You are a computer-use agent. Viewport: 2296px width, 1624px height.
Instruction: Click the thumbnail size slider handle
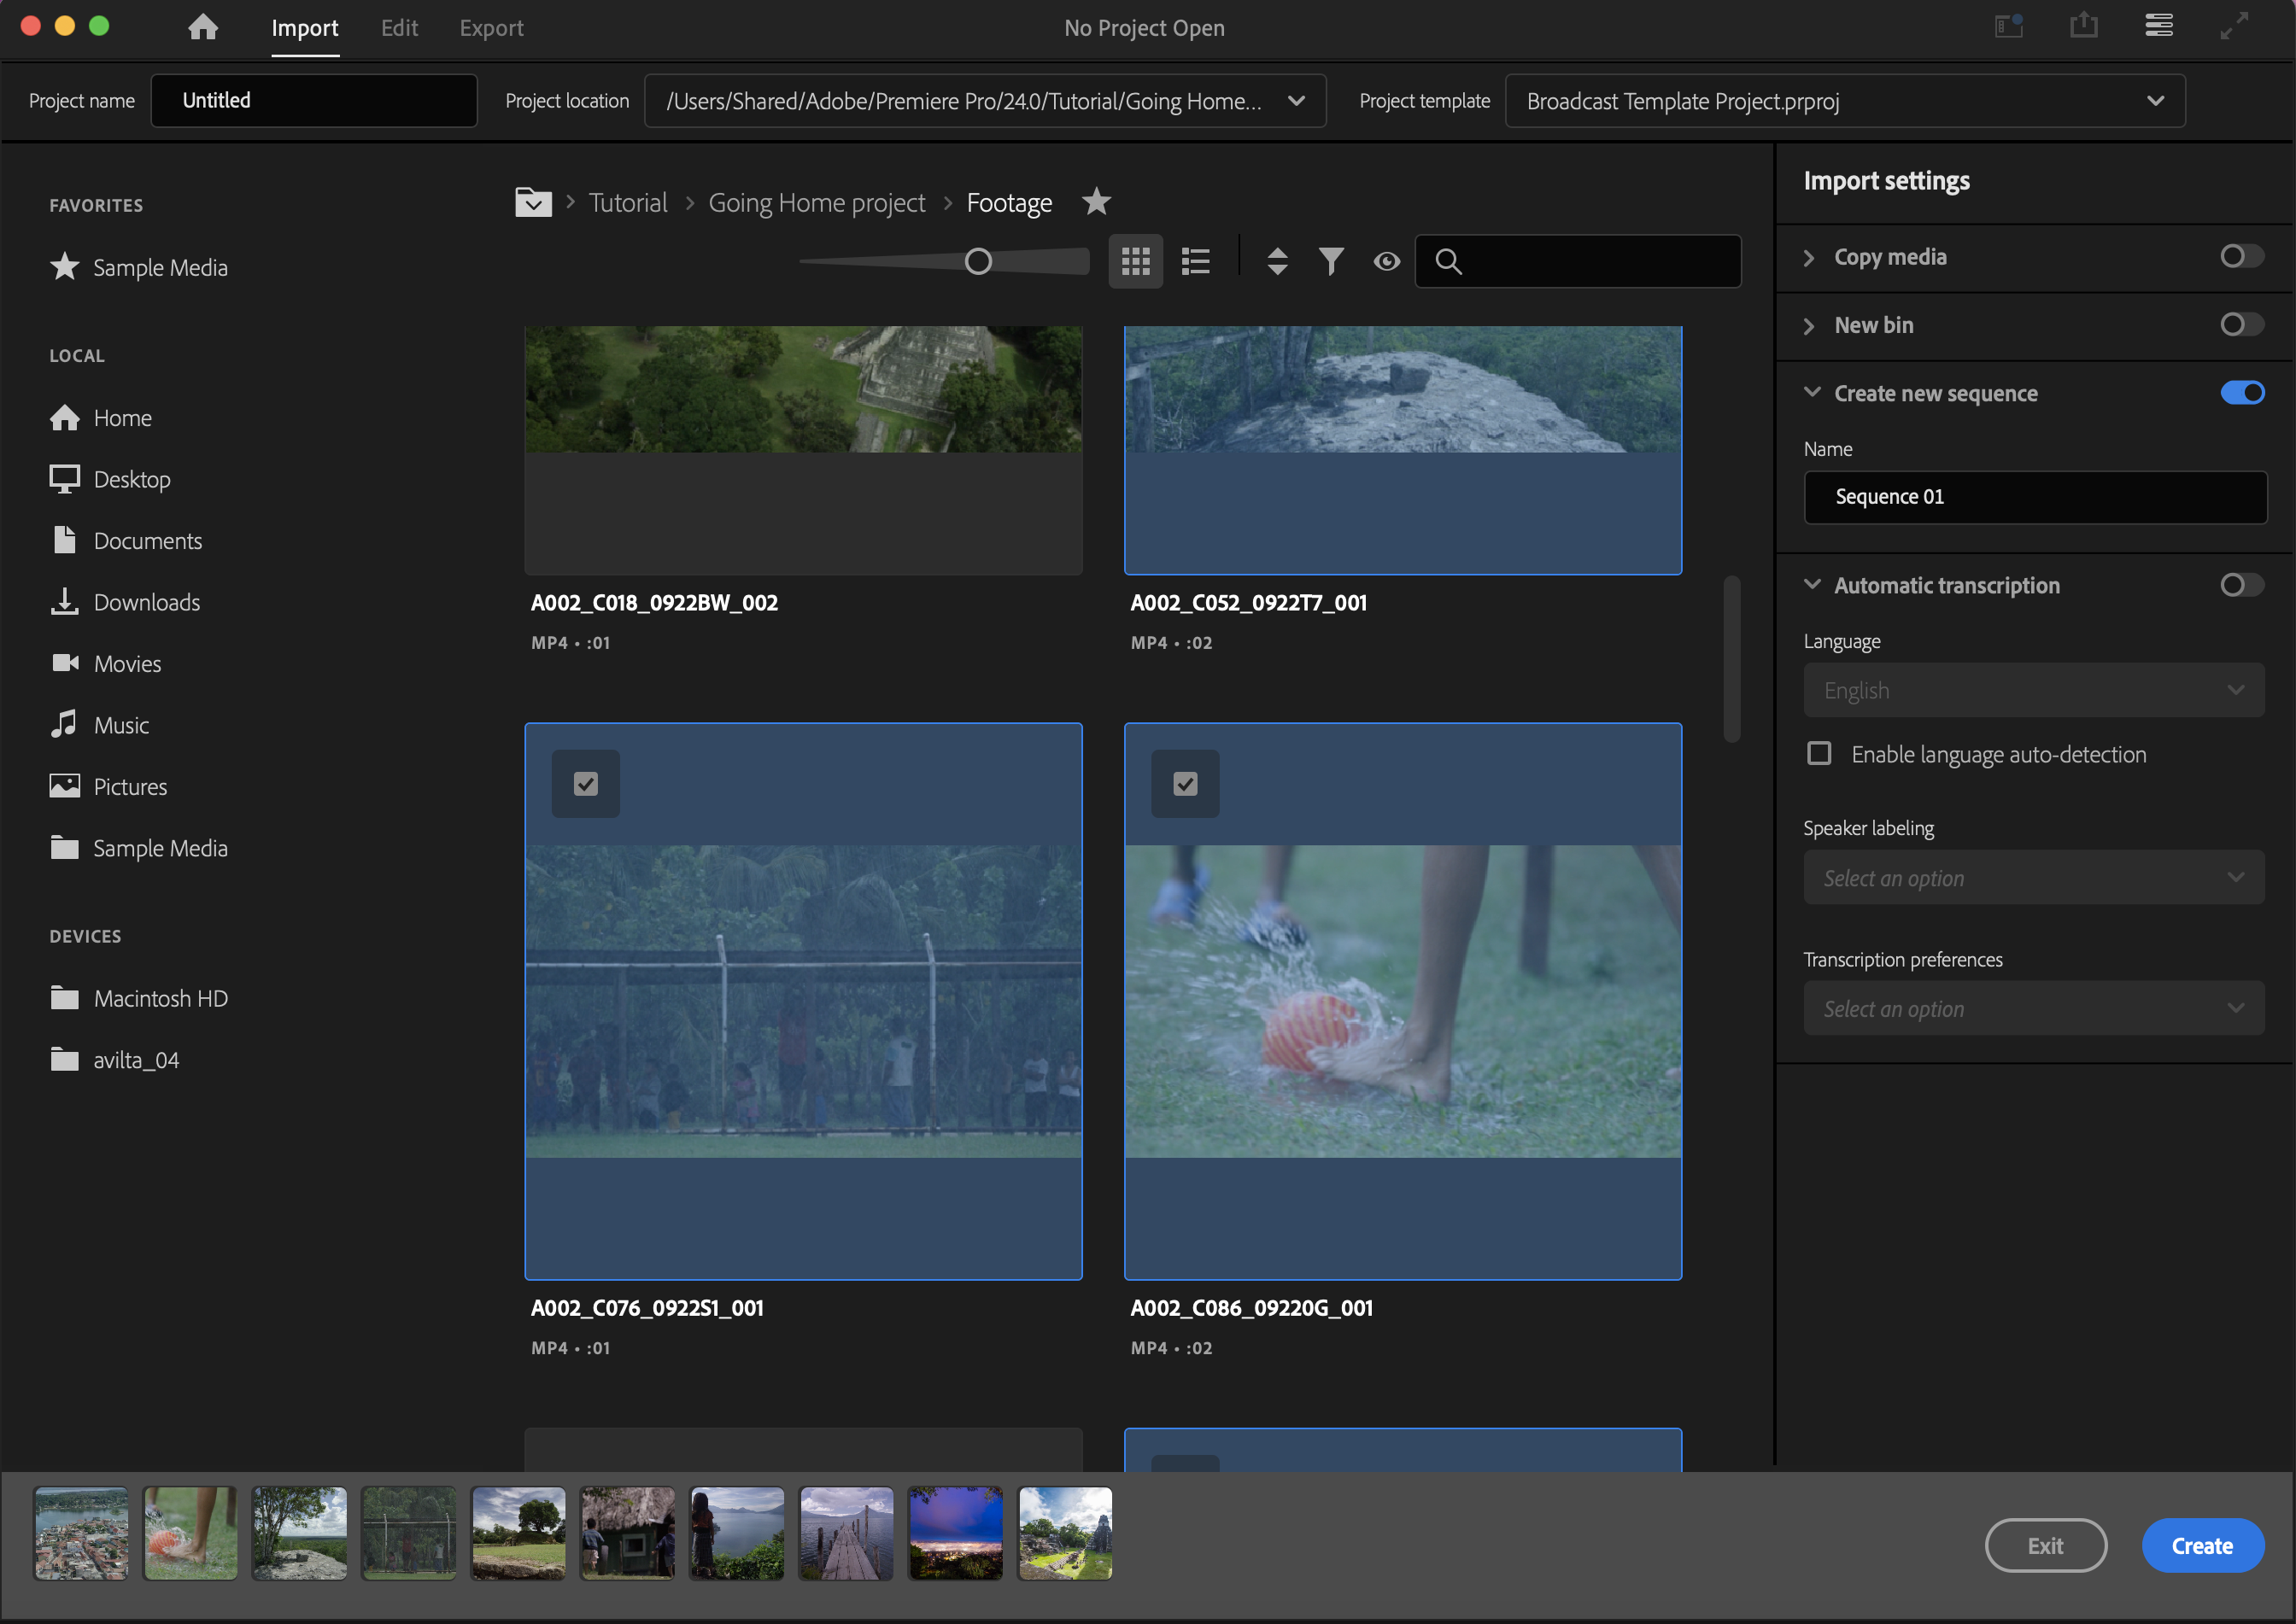[977, 261]
